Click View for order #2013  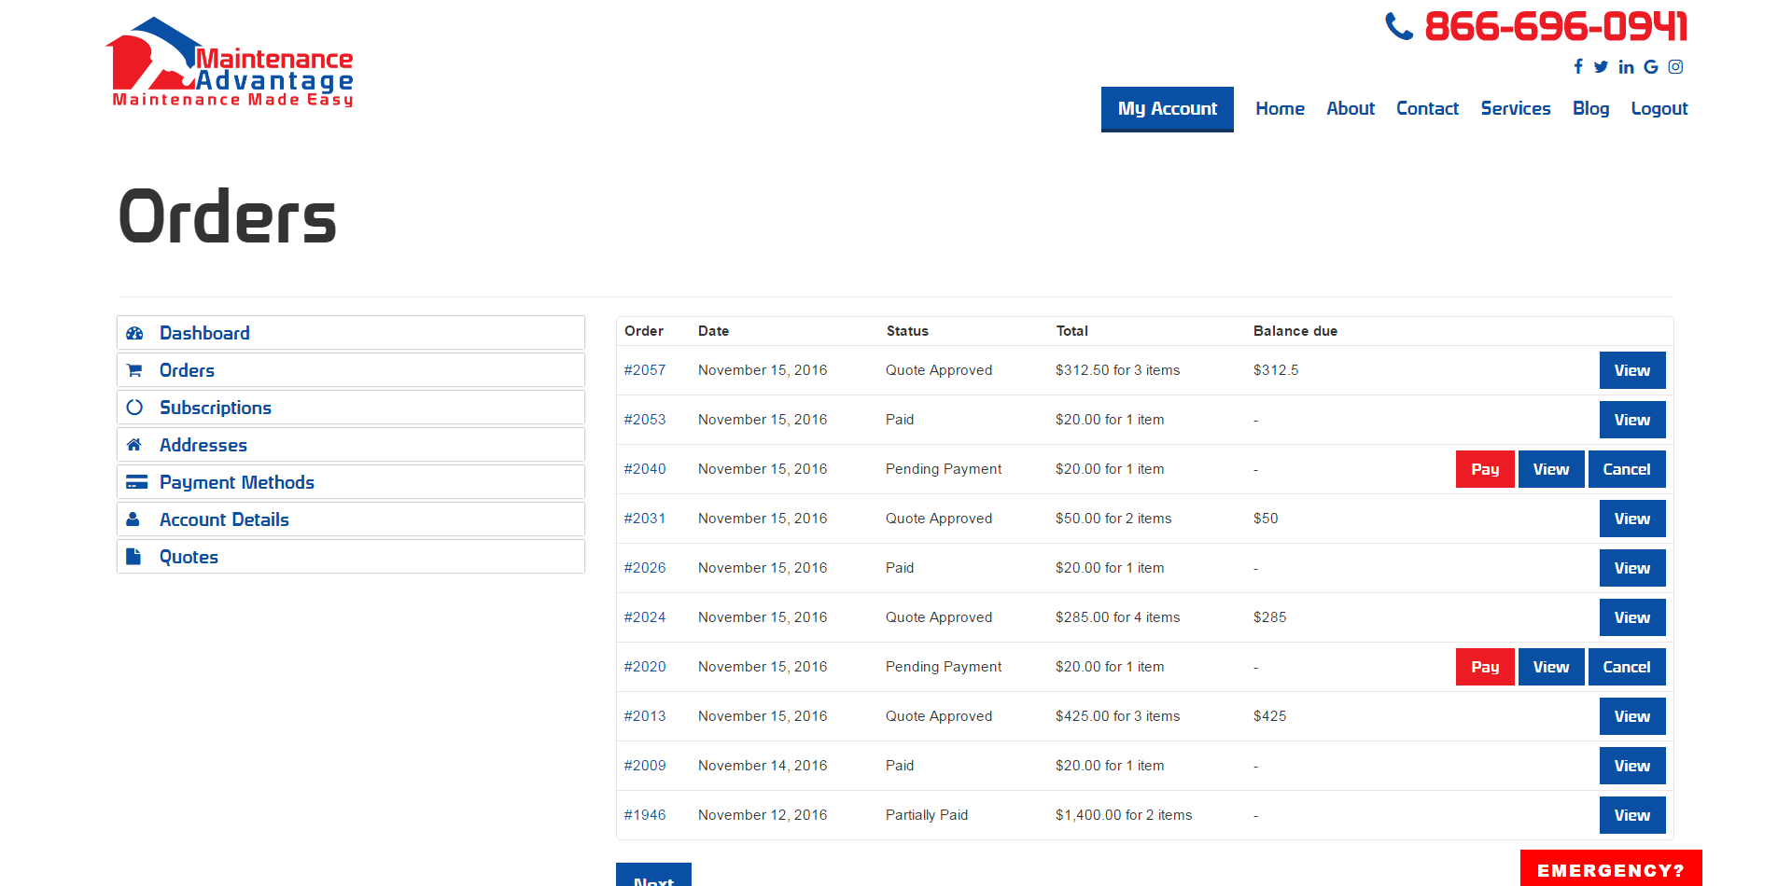tap(1632, 716)
